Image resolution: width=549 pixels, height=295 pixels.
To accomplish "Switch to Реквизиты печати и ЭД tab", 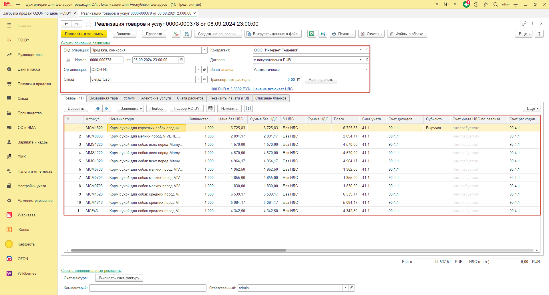I will (229, 98).
